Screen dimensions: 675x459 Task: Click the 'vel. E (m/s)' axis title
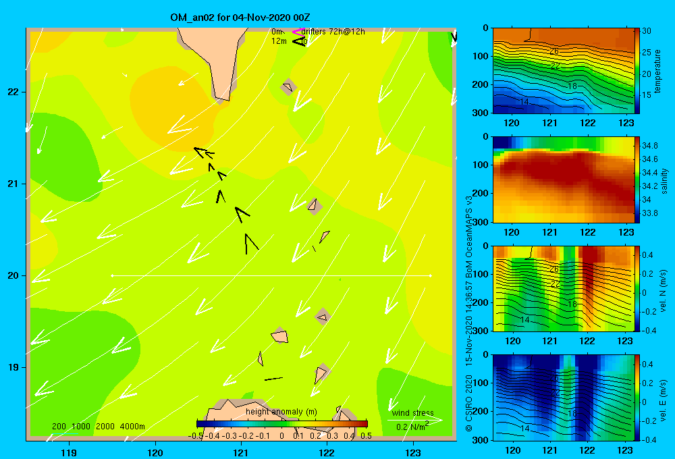tap(664, 400)
